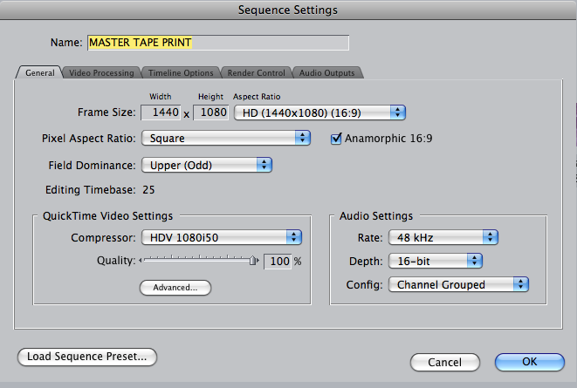577x388 pixels.
Task: Click the sequence Name text field
Action: click(217, 43)
